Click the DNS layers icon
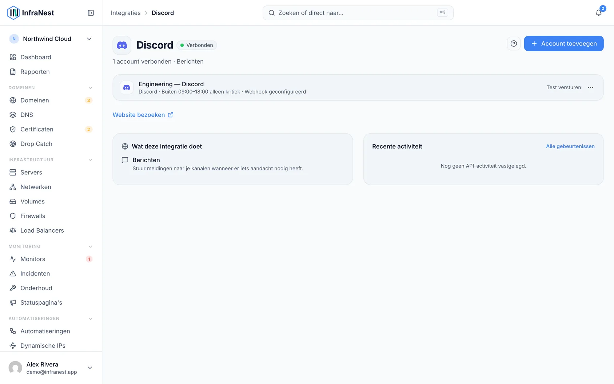This screenshot has height=384, width=614. 13,115
